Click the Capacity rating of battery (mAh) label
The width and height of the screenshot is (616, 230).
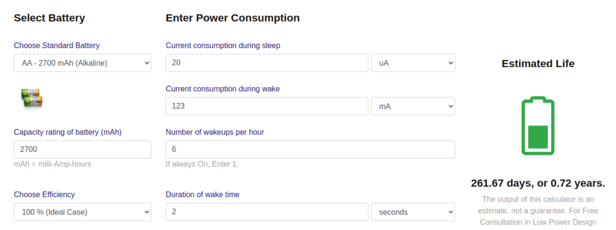pos(67,132)
